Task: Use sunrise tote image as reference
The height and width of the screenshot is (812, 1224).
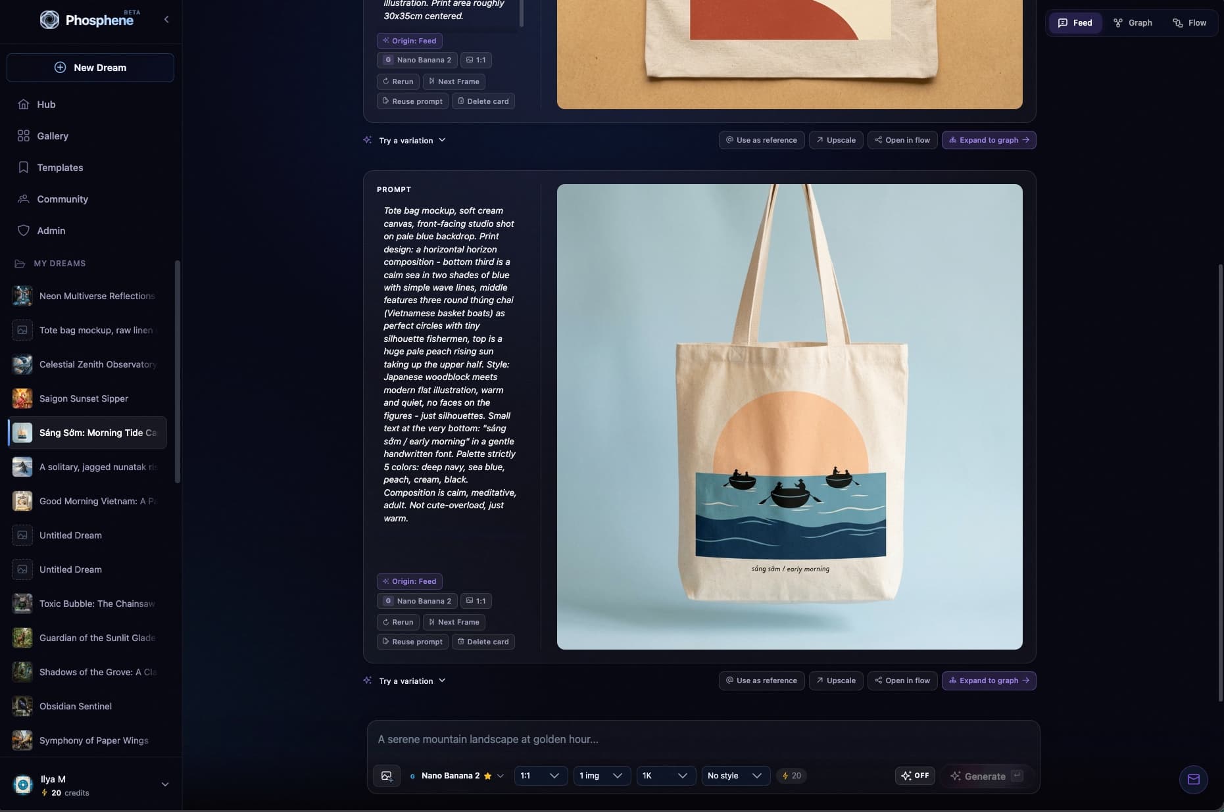Action: (762, 681)
